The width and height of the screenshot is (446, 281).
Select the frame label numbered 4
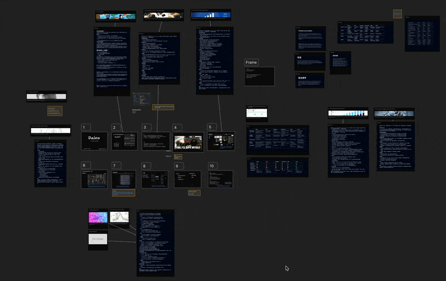(x=177, y=127)
